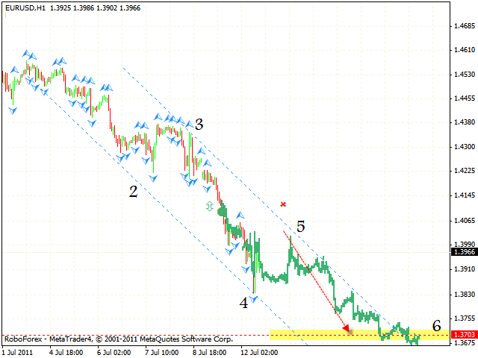Click the 1.3675 price axis label

465,343
